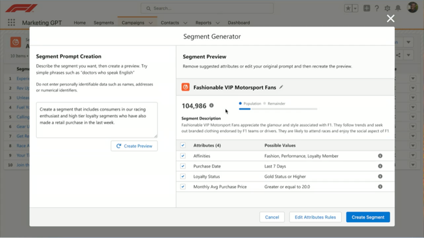Click the F1 logo in the header
Image resolution: width=424 pixels, height=238 pixels.
(x=22, y=8)
